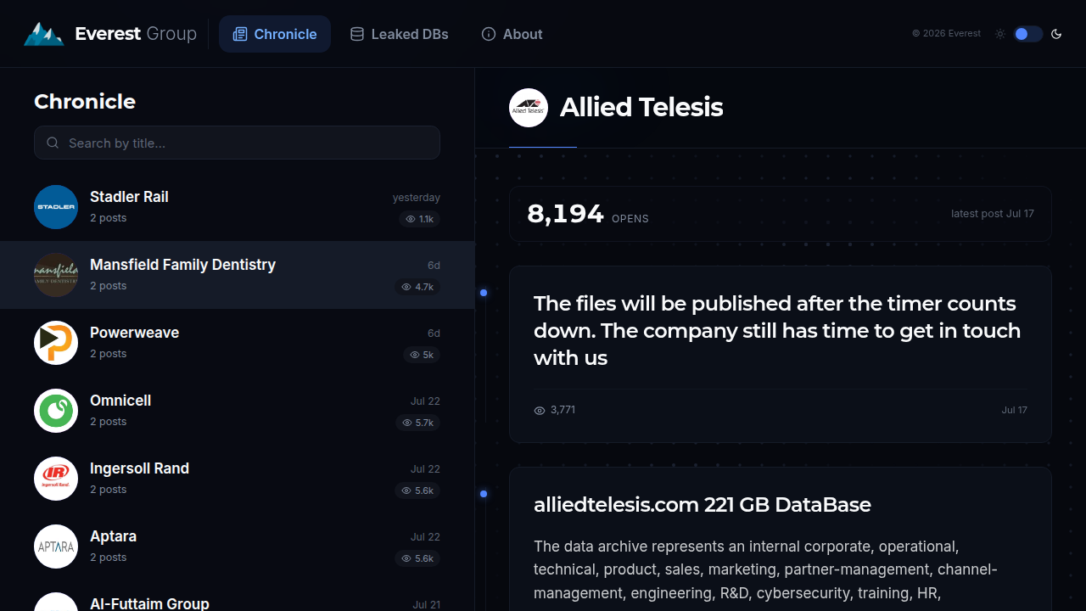
Task: Click the Allied Telesis header logo
Action: click(x=529, y=108)
